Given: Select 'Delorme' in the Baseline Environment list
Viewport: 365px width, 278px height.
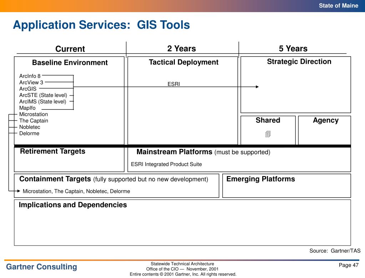Looking at the screenshot, I should pyautogui.click(x=29, y=133).
